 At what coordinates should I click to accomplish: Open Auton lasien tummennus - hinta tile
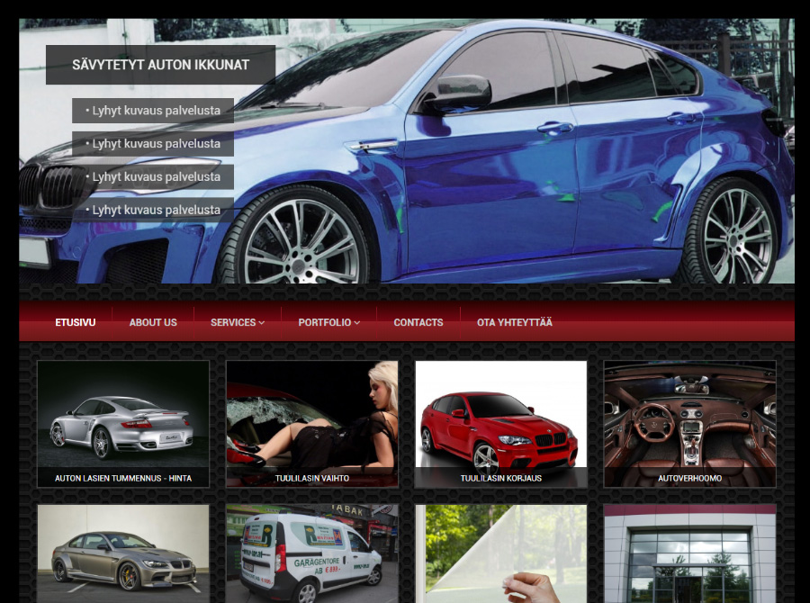[x=123, y=424]
